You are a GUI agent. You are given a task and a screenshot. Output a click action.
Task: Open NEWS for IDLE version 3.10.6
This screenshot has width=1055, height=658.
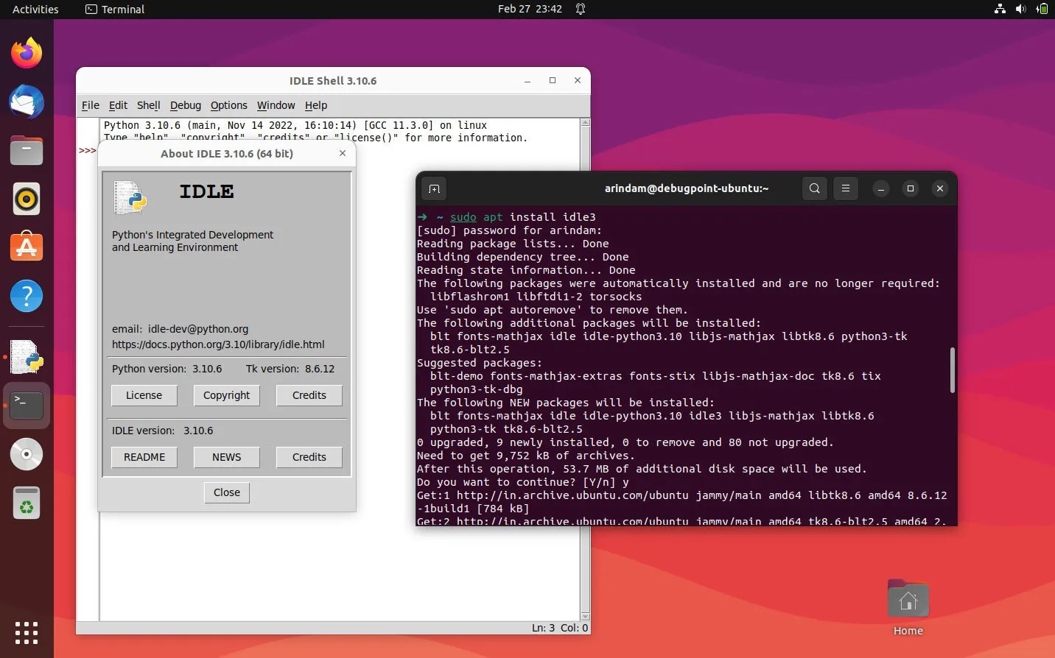click(x=226, y=457)
